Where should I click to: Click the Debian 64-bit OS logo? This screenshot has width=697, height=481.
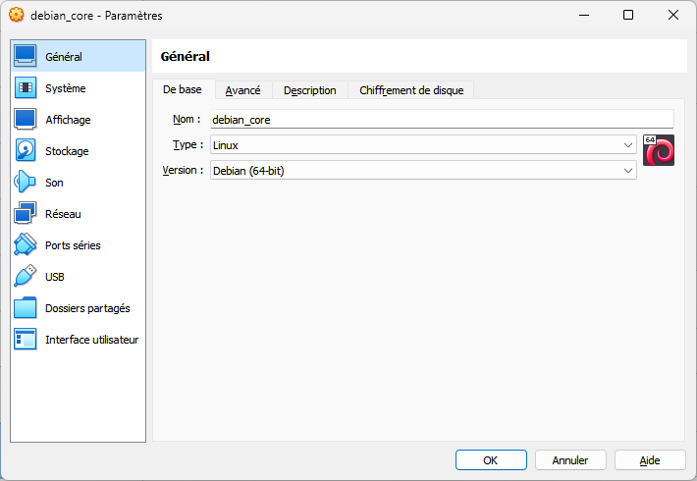click(659, 150)
